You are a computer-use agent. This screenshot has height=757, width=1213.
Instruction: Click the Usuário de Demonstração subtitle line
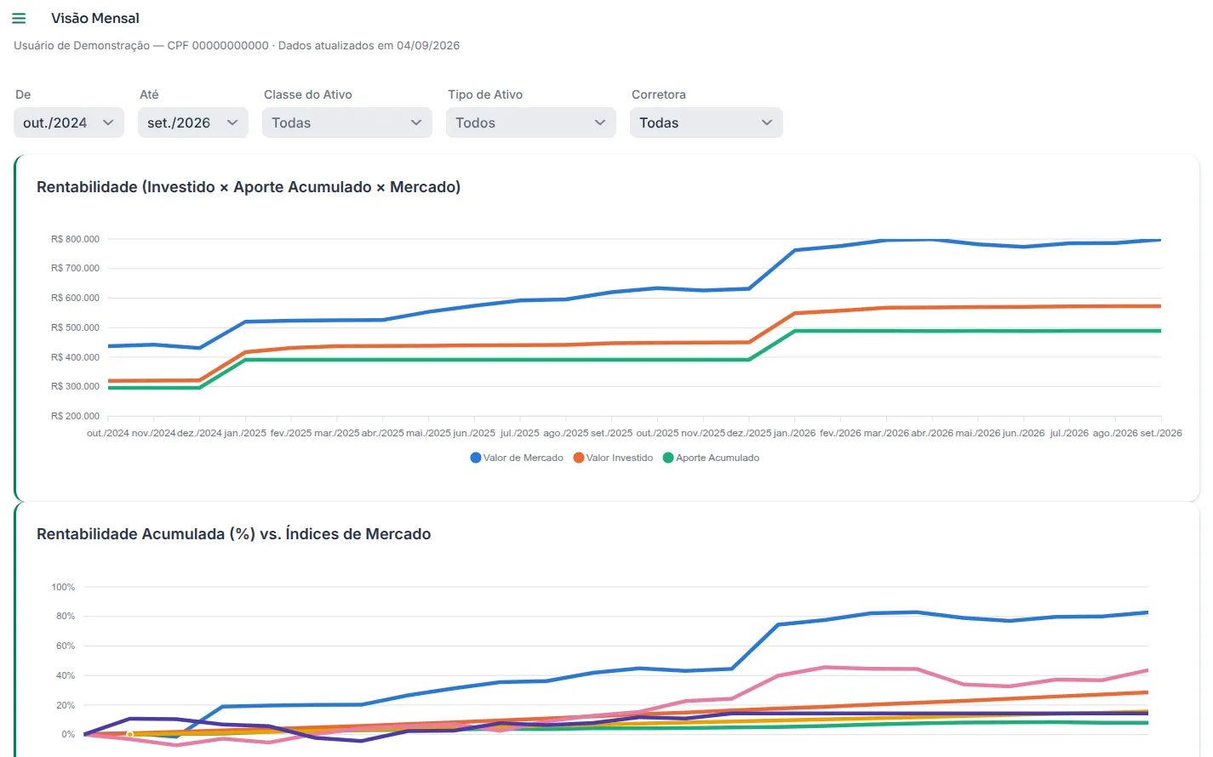coord(237,45)
